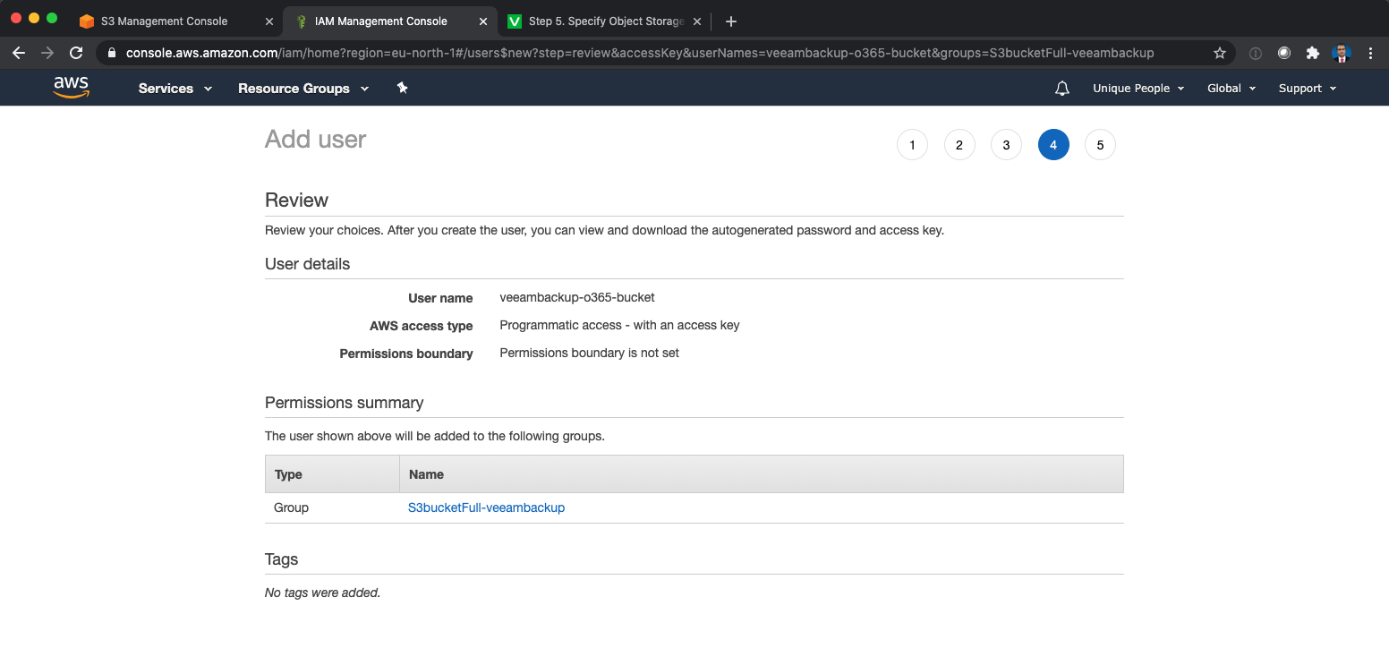
Task: Click the 'Permissions boundary' label
Action: point(406,354)
